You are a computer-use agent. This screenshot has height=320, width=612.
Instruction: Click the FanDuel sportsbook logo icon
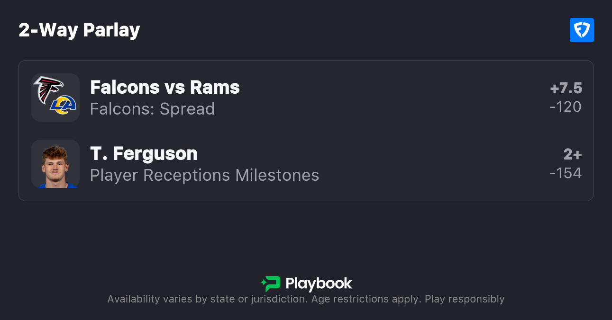tap(582, 30)
